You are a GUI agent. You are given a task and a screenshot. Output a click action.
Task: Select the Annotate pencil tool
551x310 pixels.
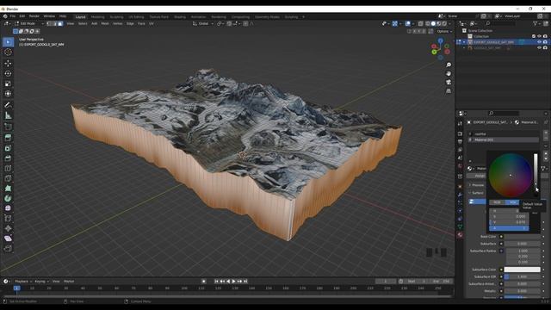pyautogui.click(x=8, y=105)
